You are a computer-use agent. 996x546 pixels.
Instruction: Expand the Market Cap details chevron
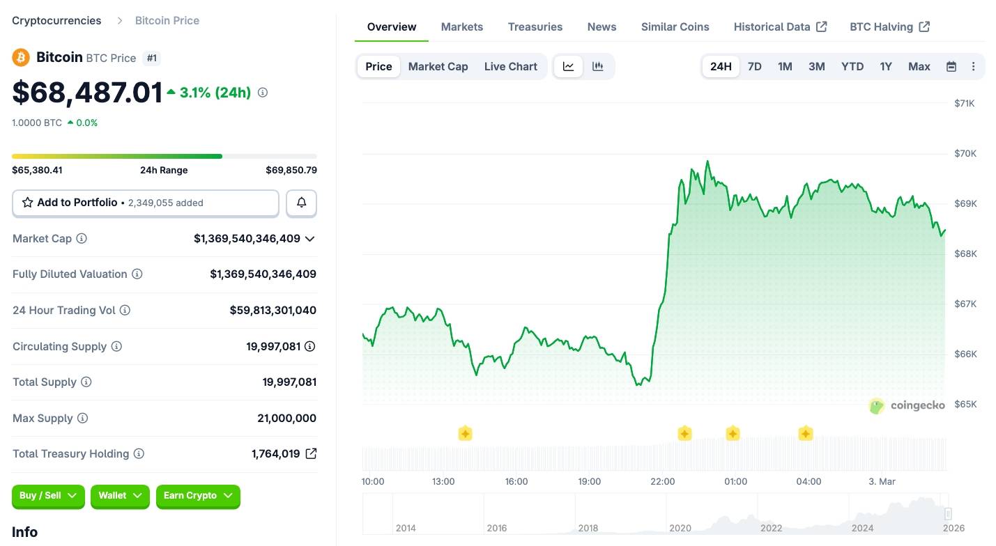click(x=310, y=238)
